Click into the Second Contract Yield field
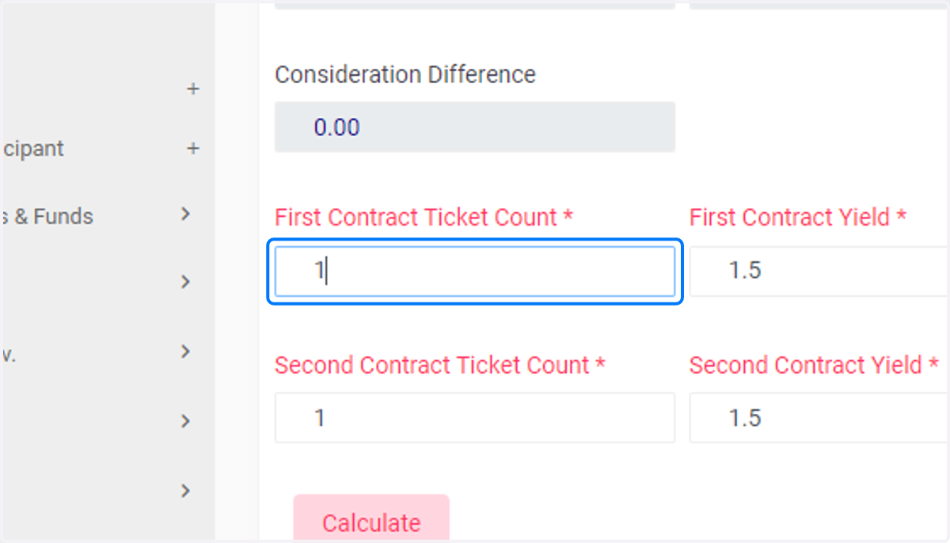Image resolution: width=950 pixels, height=543 pixels. click(x=819, y=417)
